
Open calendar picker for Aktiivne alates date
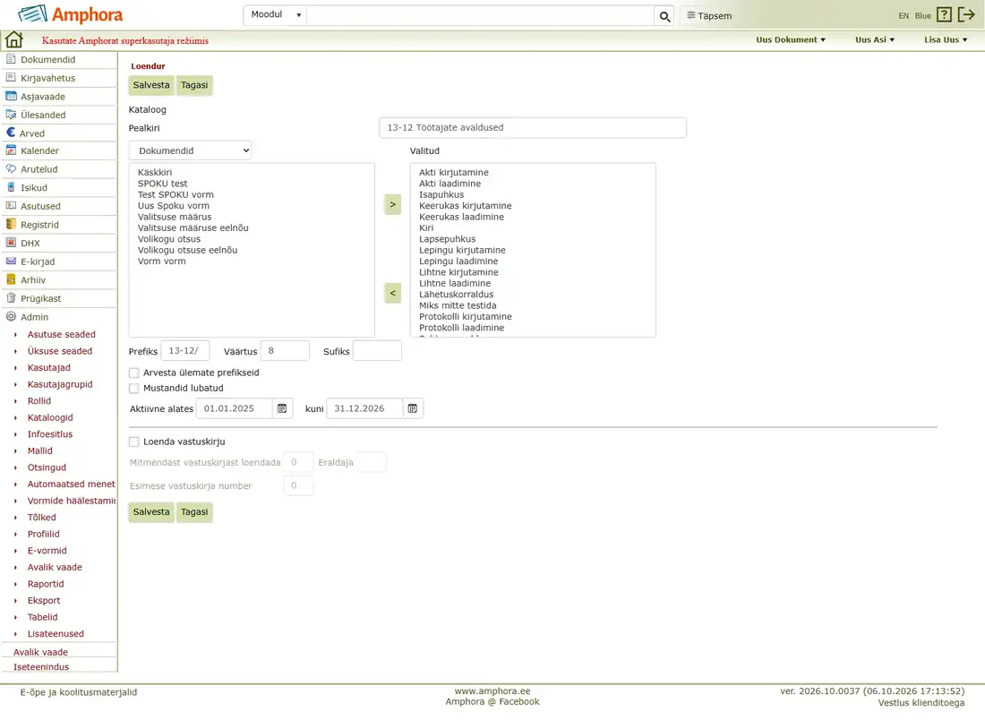pos(282,408)
